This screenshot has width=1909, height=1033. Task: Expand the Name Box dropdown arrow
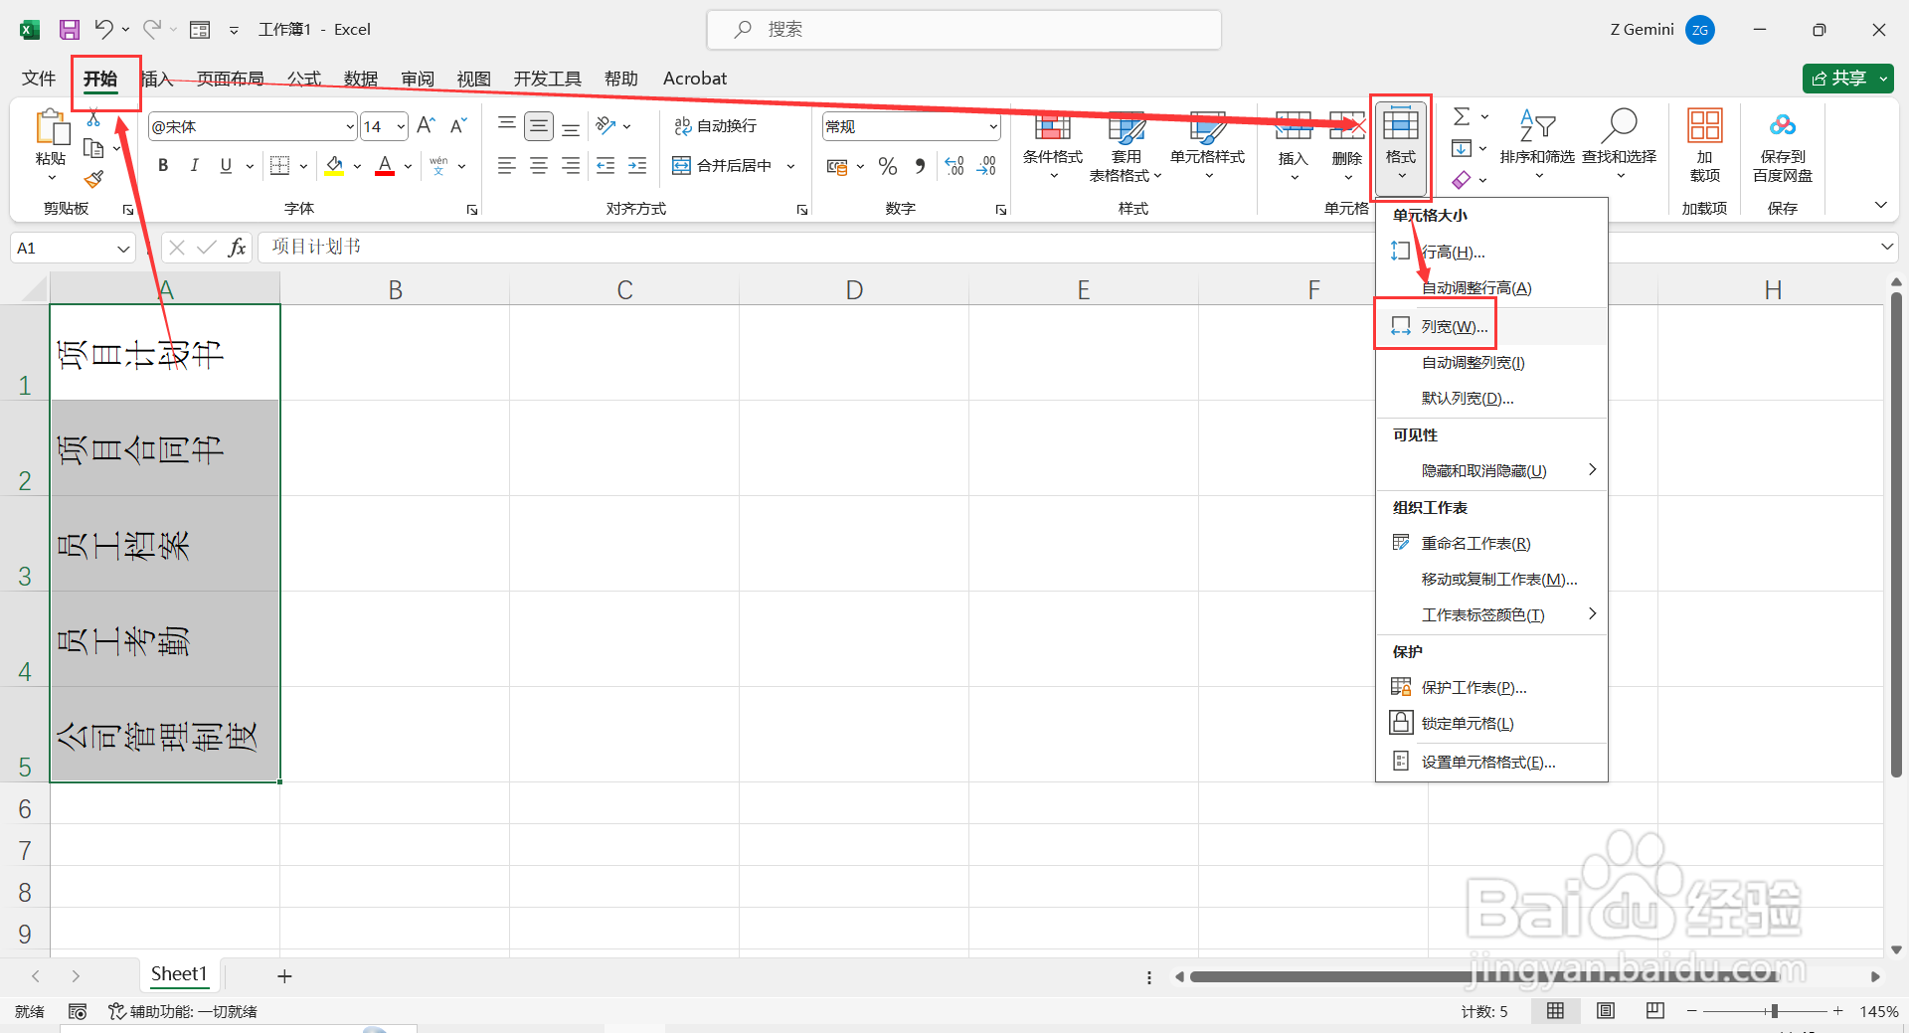[123, 248]
